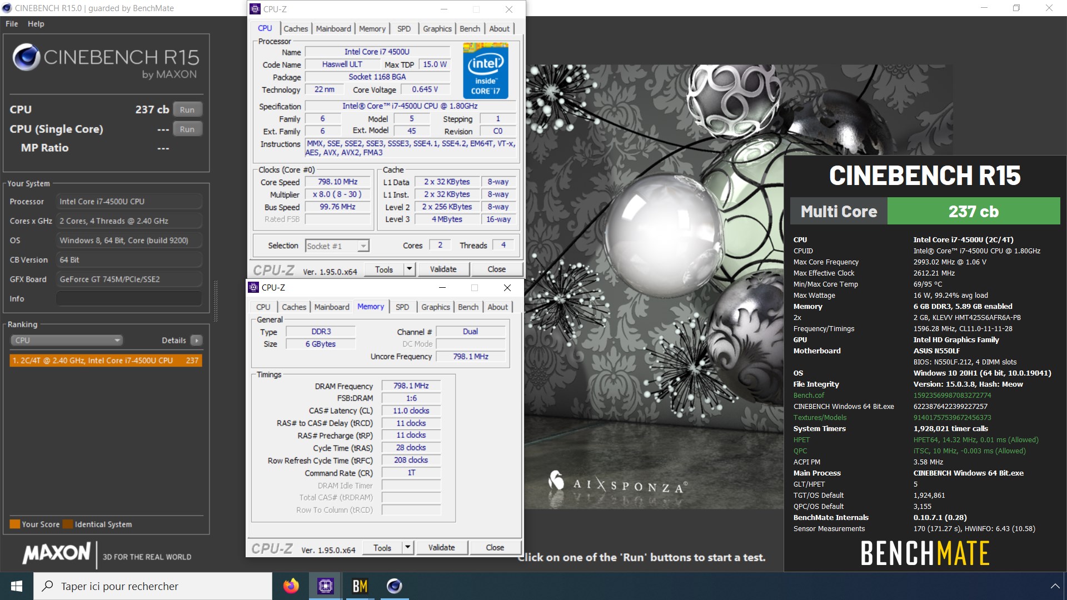This screenshot has height=600, width=1067.
Task: Open SPD tab in lower CPU-Z
Action: pos(402,307)
